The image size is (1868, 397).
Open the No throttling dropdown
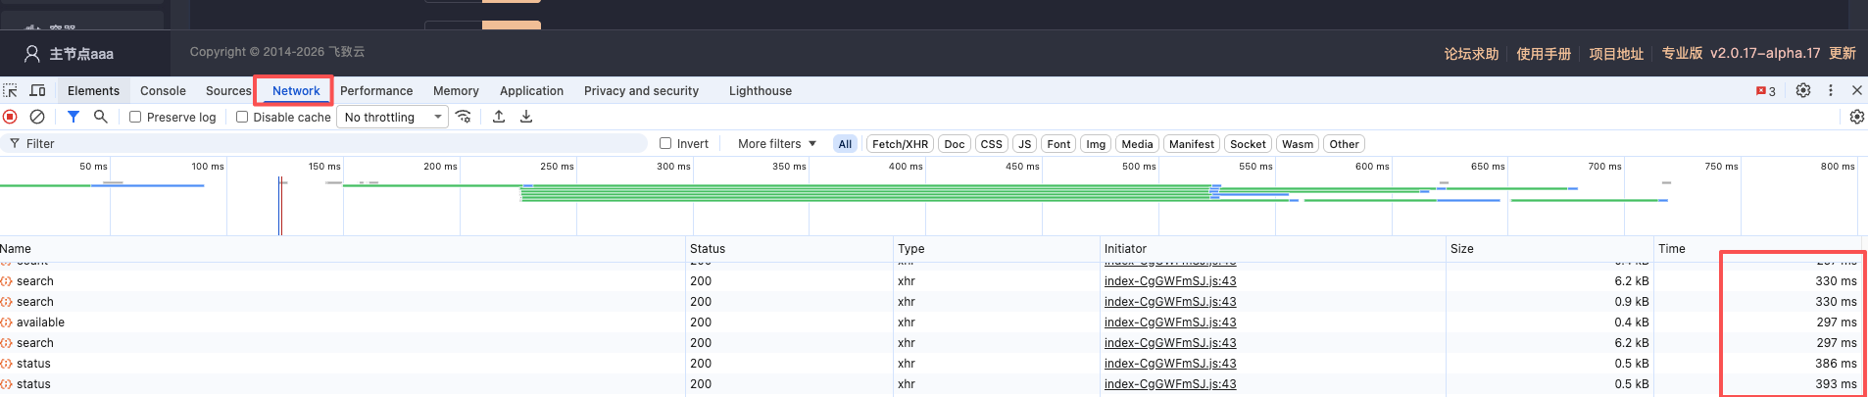point(392,117)
